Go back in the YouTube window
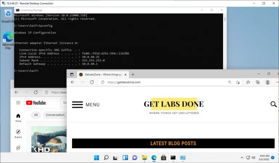Image resolution: width=279 pixels, height=163 pixels. (x=17, y=92)
